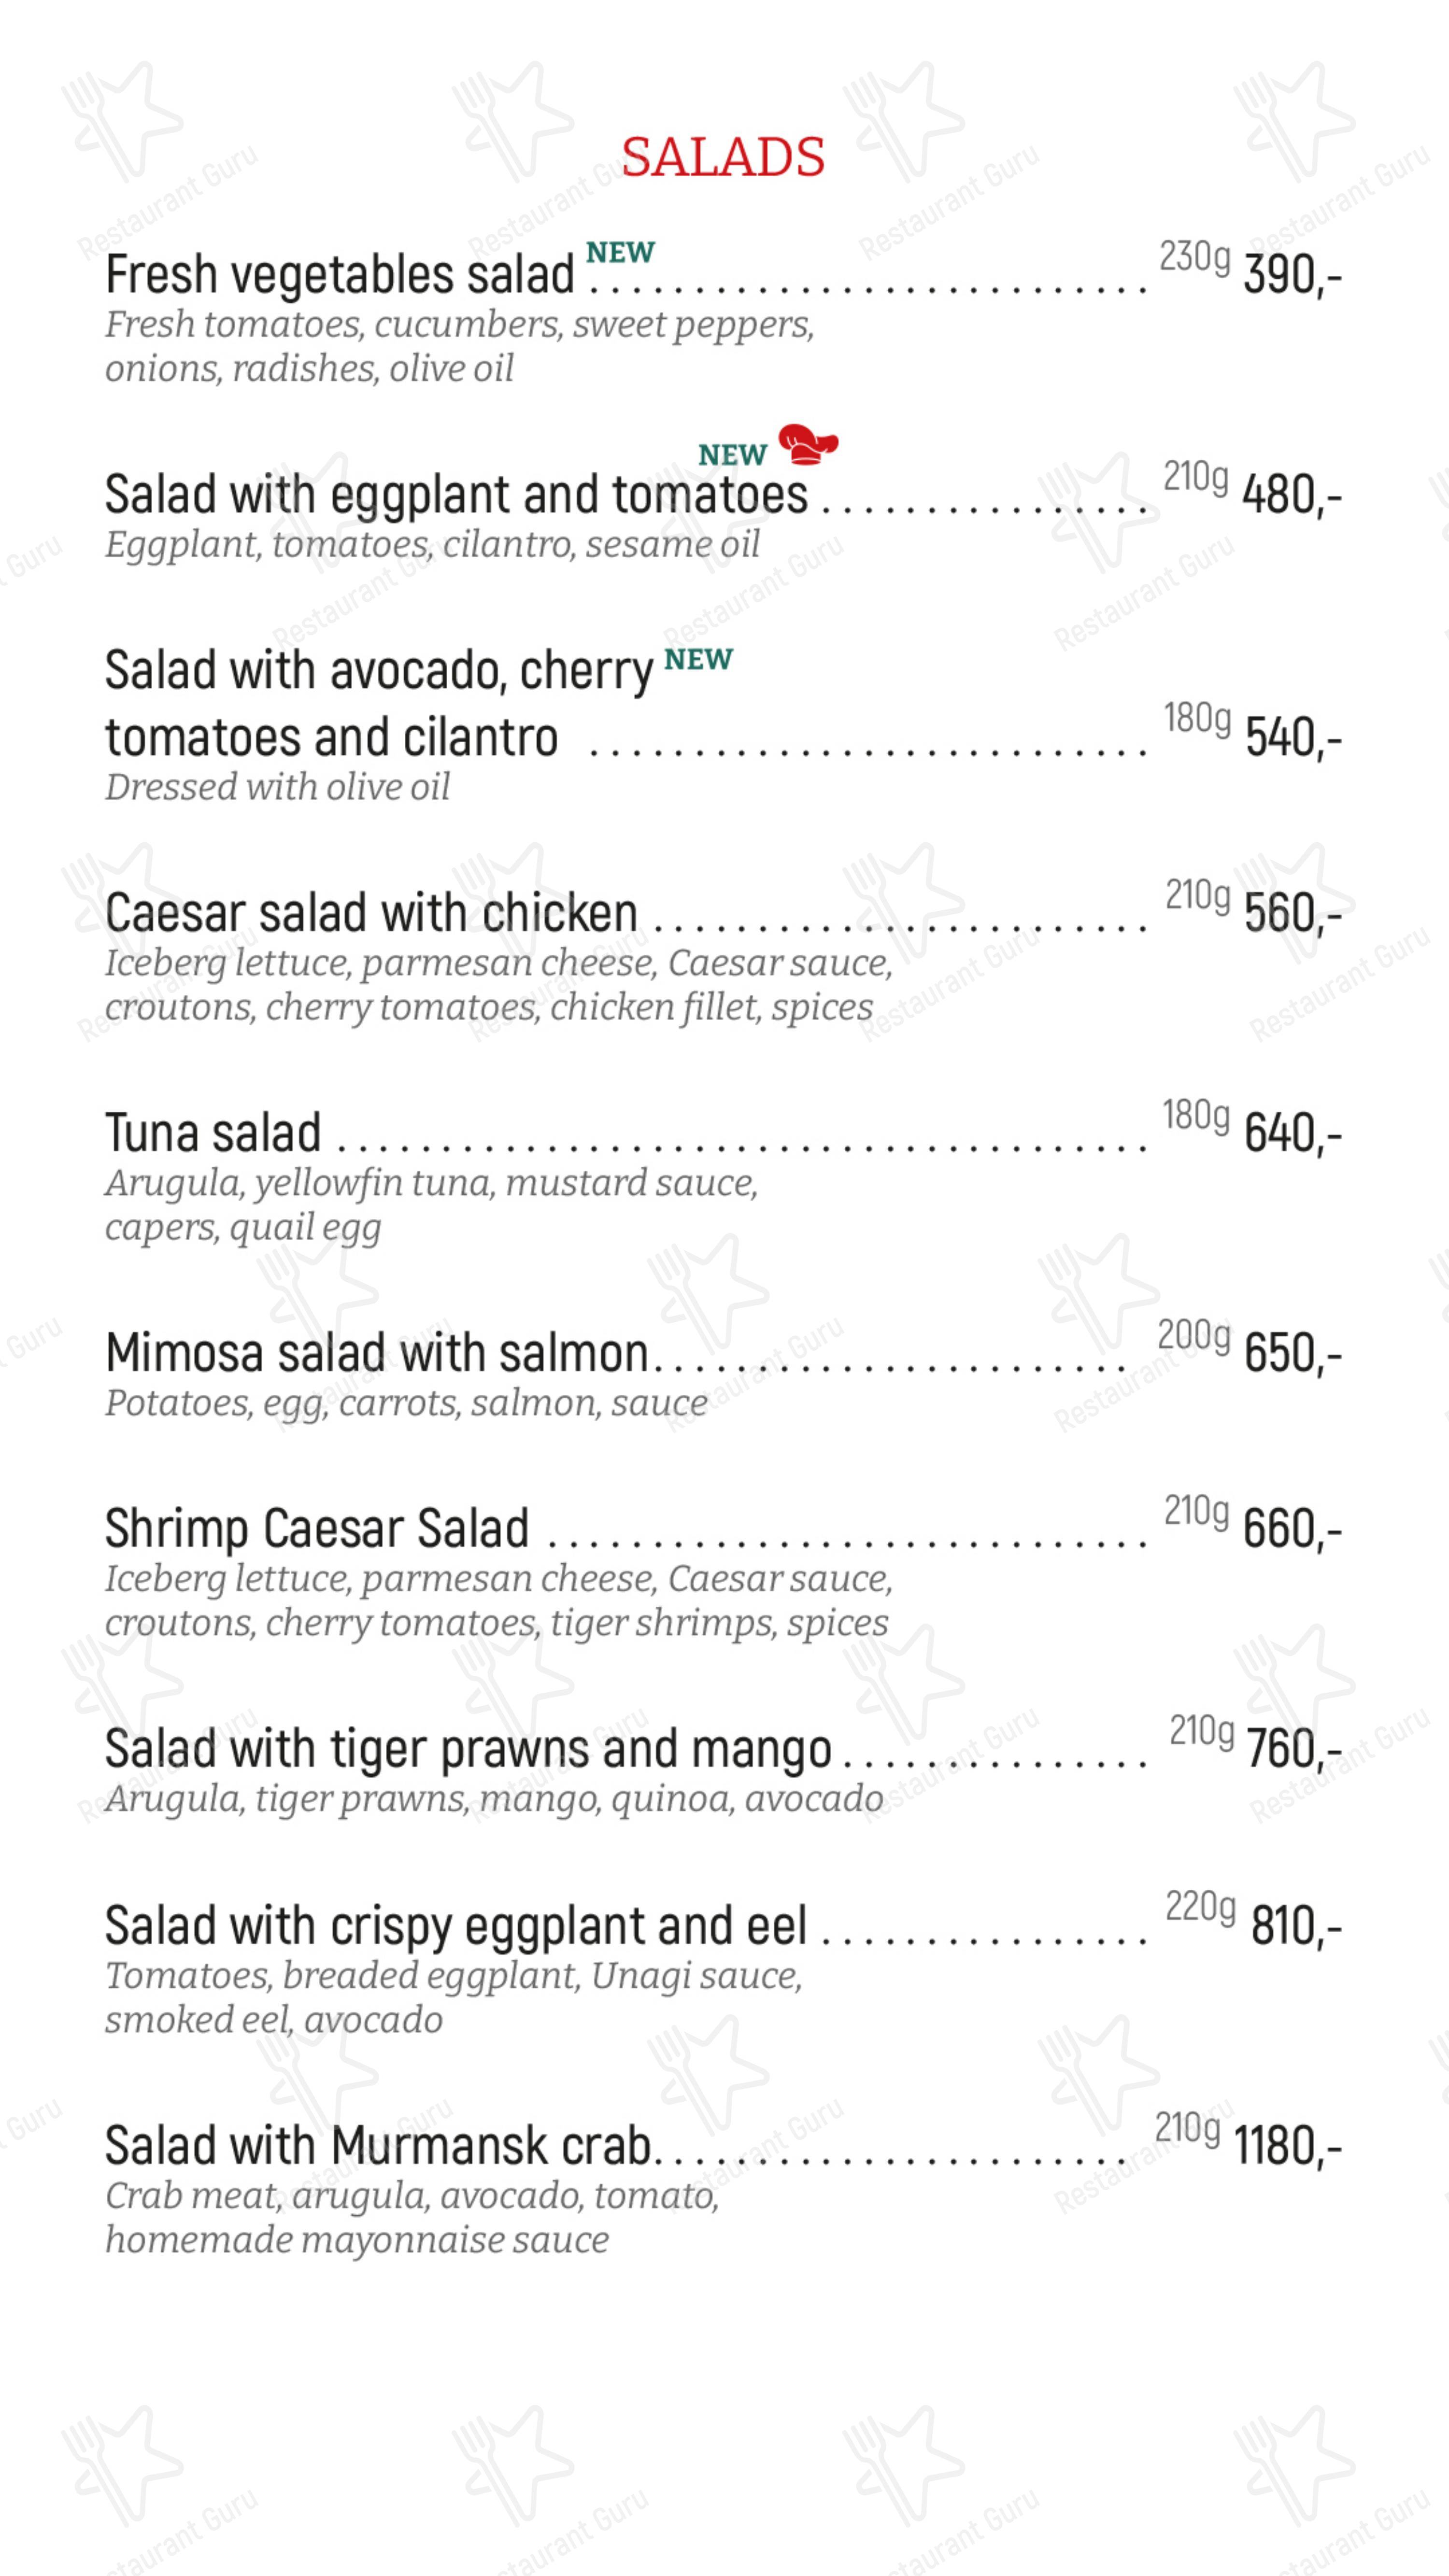Select Fresh vegetables salad title
The width and height of the screenshot is (1449, 2576).
(340, 275)
